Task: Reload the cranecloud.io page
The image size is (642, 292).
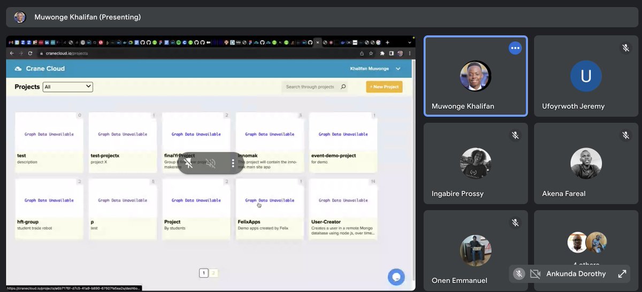Action: pyautogui.click(x=30, y=53)
